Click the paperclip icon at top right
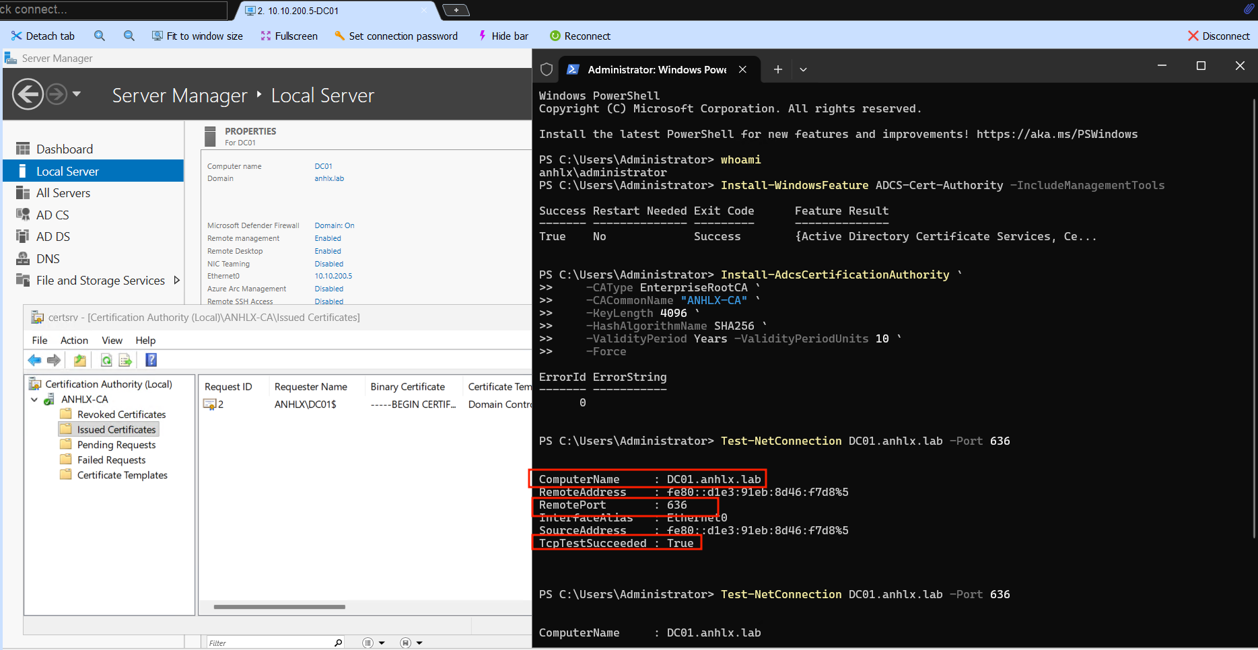Image resolution: width=1258 pixels, height=650 pixels. pyautogui.click(x=1249, y=9)
